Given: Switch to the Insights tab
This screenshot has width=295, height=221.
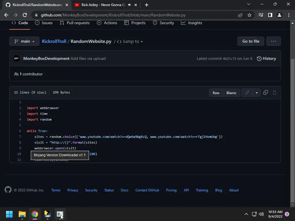Looking at the screenshot, I should coord(192,23).
